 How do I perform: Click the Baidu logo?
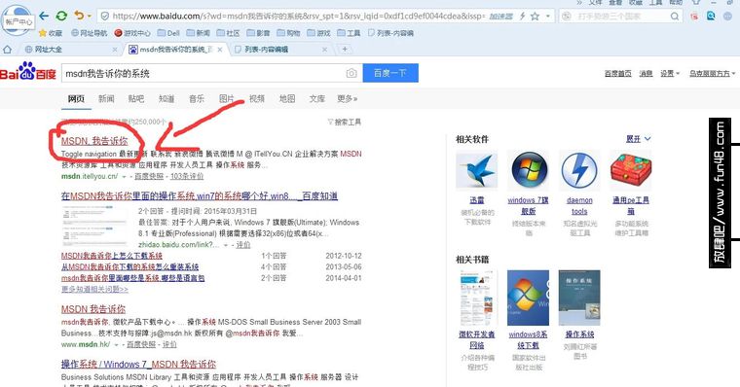pos(28,72)
